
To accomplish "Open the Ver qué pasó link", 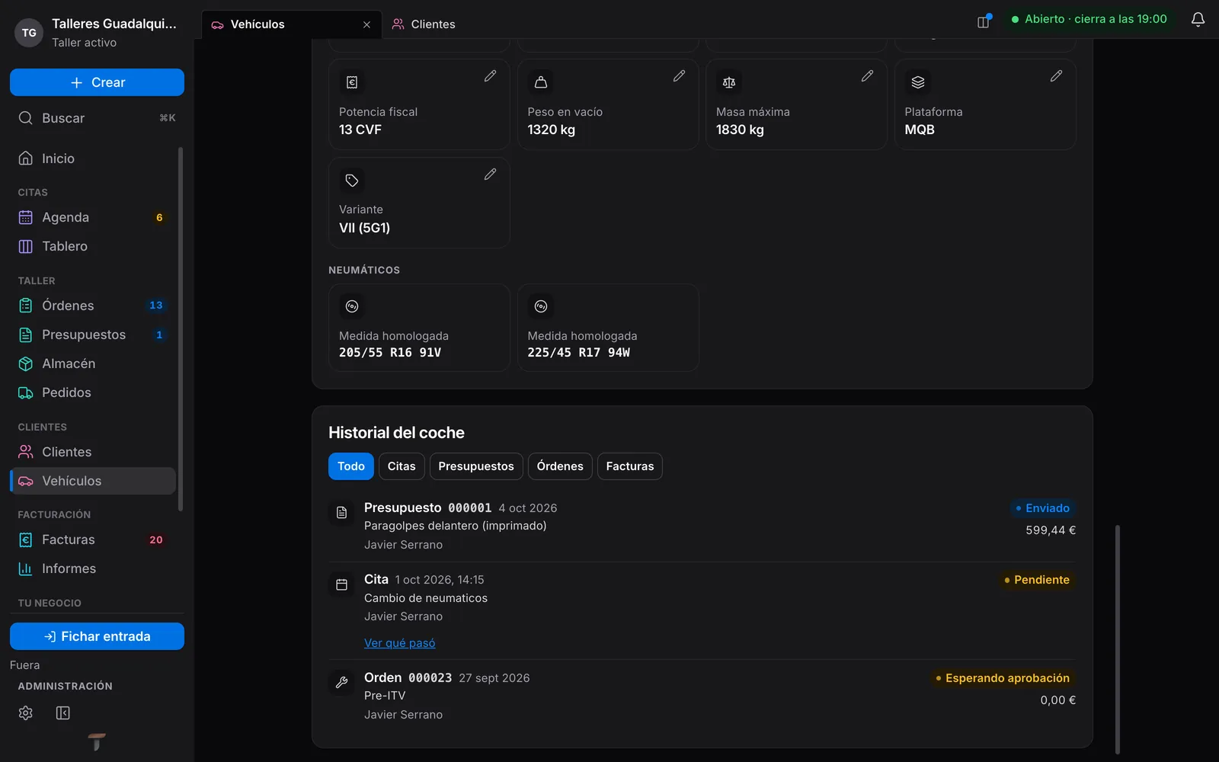I will [x=400, y=643].
